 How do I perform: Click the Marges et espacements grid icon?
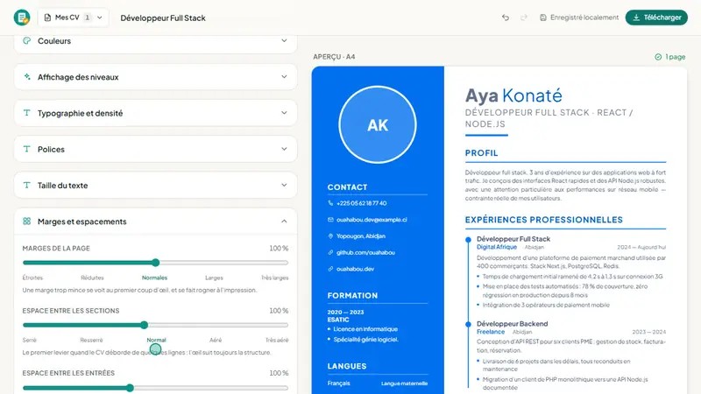tap(27, 222)
